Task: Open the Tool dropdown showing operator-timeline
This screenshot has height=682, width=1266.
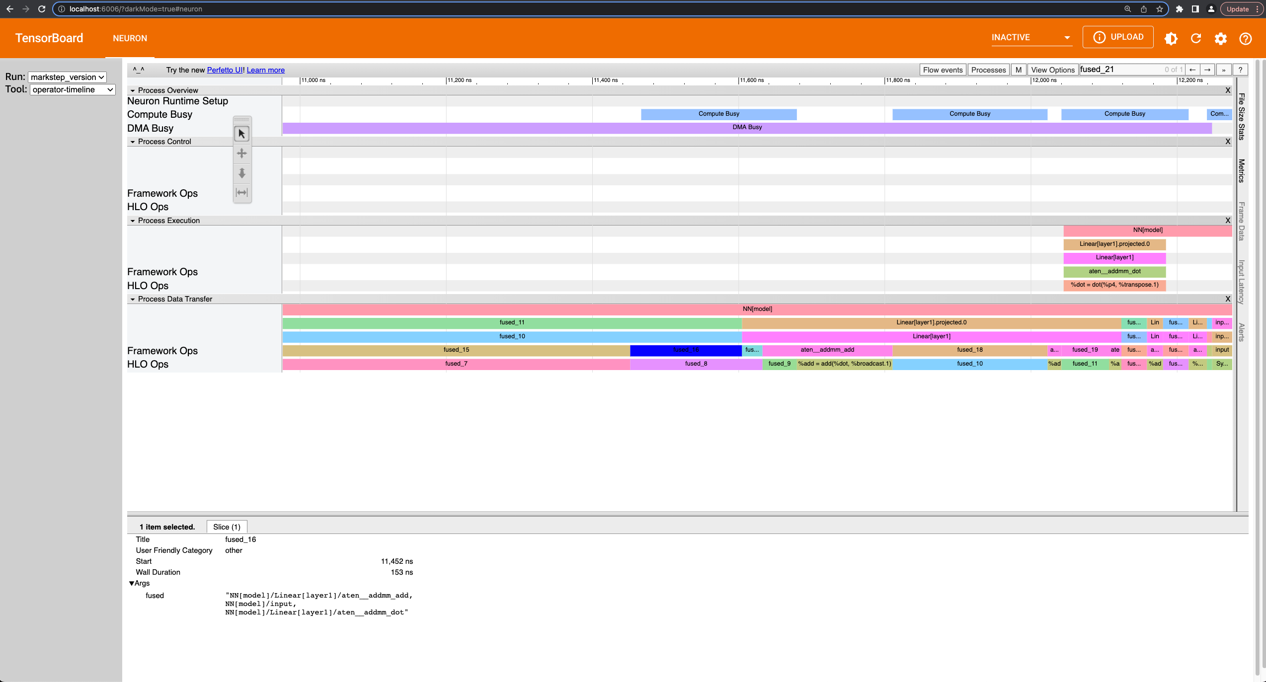Action: tap(72, 90)
